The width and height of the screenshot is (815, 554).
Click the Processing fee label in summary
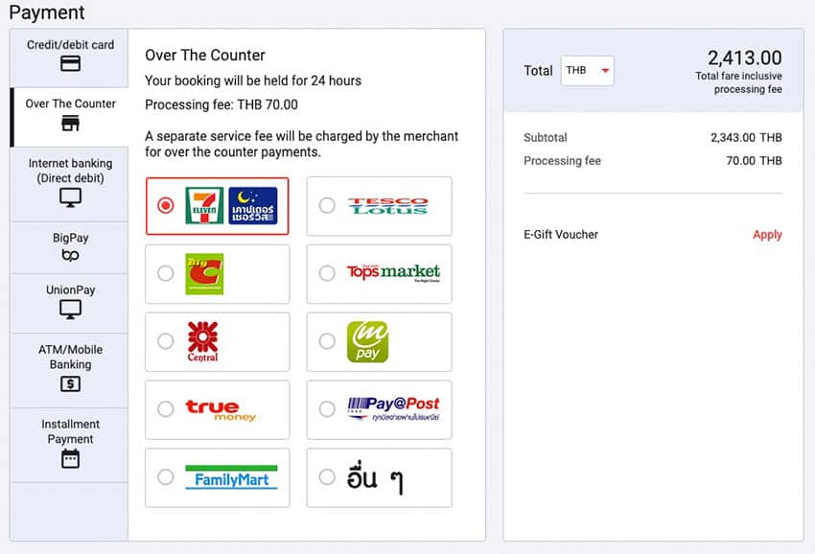coord(563,161)
